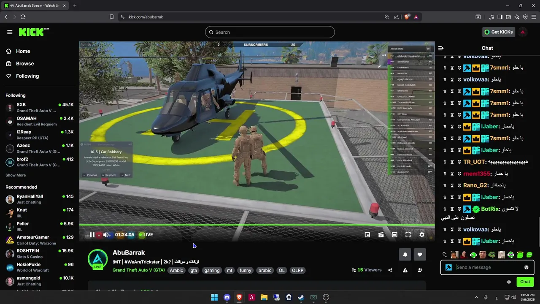Click the heart follow button

(420, 255)
